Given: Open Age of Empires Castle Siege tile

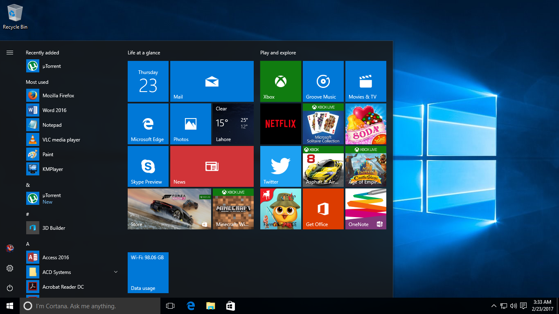Looking at the screenshot, I should tap(366, 166).
